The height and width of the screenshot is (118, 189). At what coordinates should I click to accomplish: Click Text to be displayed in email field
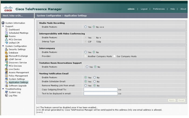(101, 93)
